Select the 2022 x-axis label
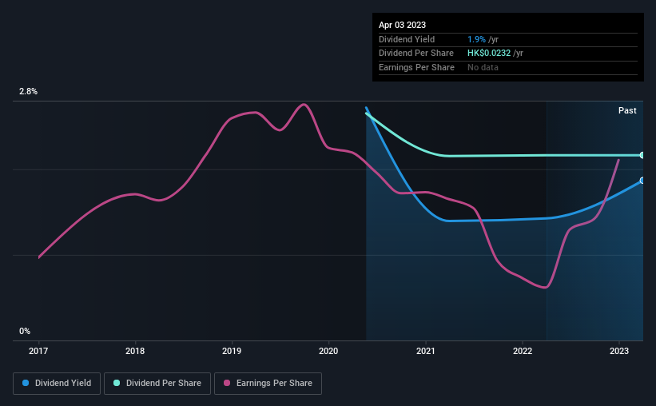Screen dimensions: 656x406 point(523,351)
